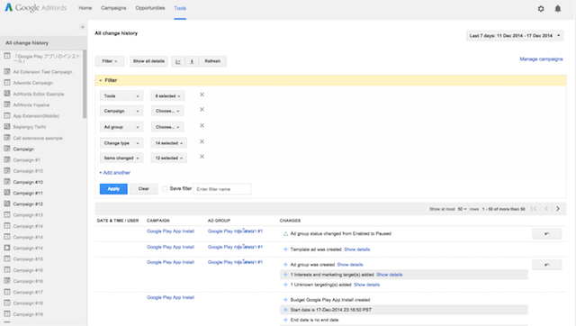Open the Items changed dropdown
This screenshot has width=576, height=326.
pos(121,158)
